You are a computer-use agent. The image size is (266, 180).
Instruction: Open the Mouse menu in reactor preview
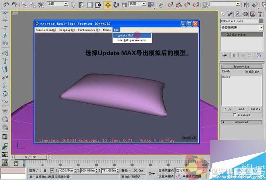[x=107, y=30]
